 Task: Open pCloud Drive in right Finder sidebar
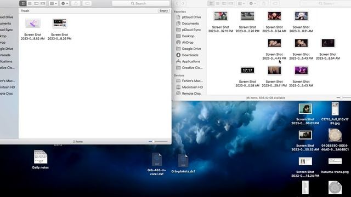[189, 17]
